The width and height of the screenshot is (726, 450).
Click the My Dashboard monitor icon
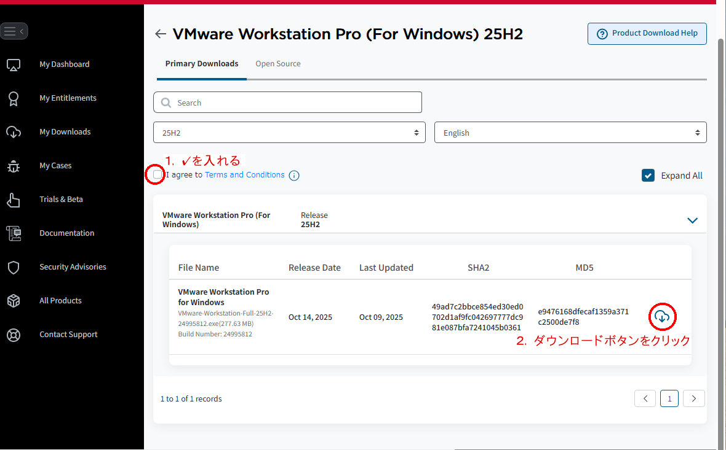(14, 64)
